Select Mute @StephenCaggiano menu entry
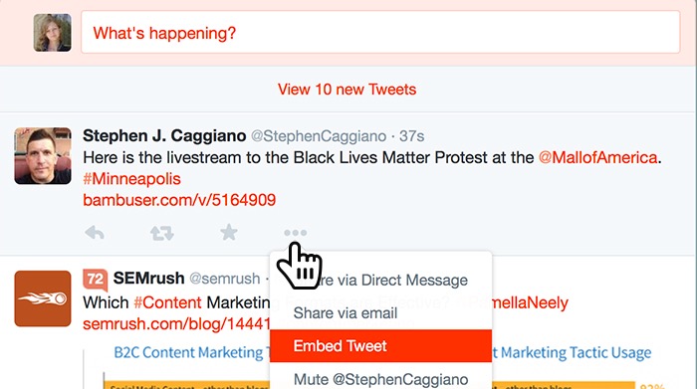The width and height of the screenshot is (697, 389). (x=380, y=379)
